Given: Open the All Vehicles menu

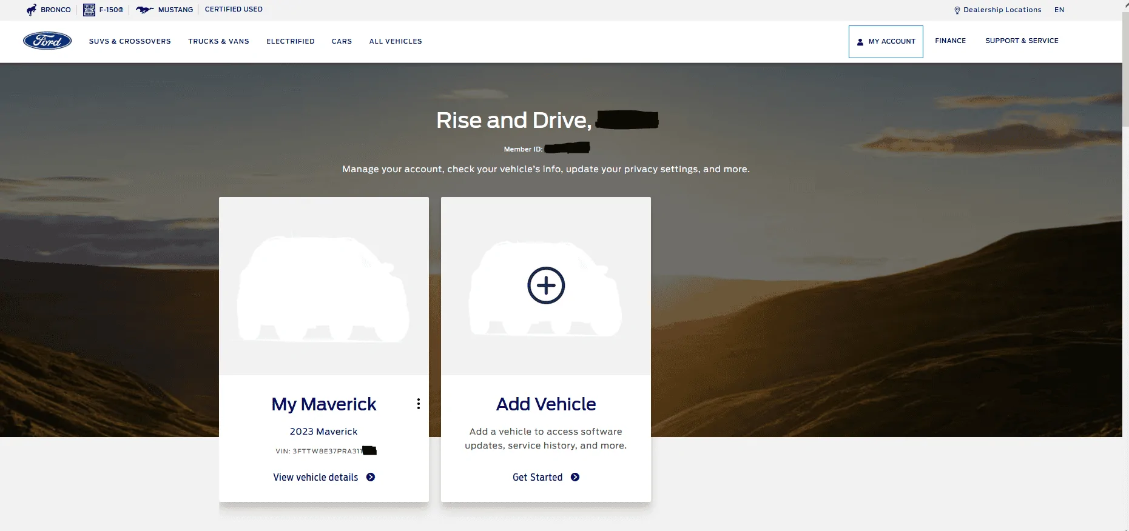Looking at the screenshot, I should [396, 41].
